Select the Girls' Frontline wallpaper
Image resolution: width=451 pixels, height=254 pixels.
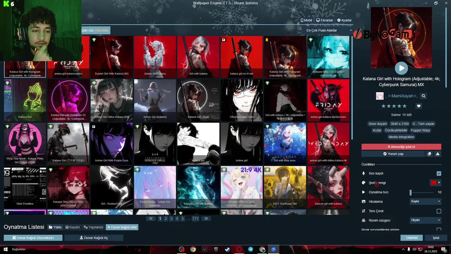click(x=25, y=187)
